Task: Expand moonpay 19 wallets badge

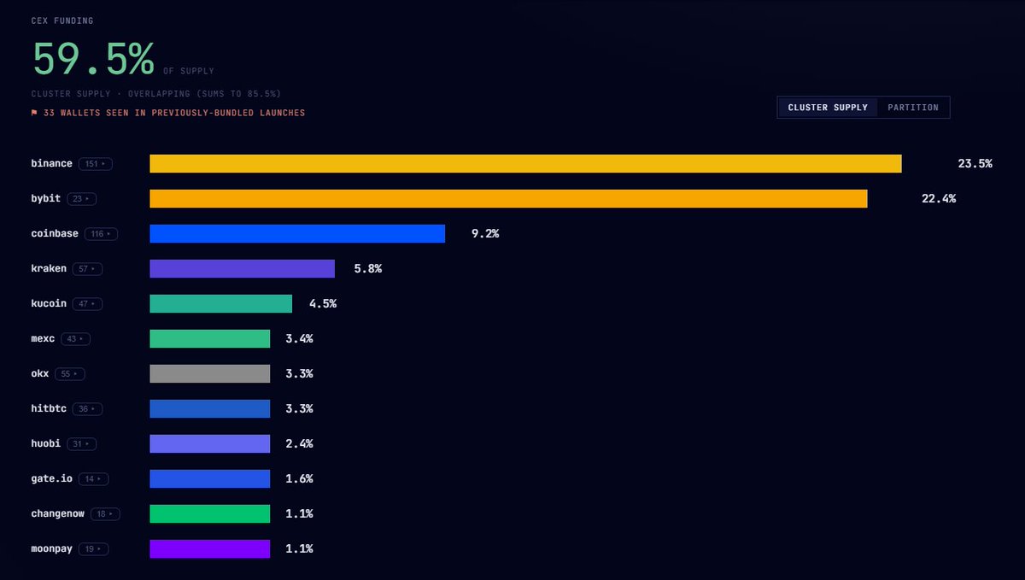Action: click(93, 548)
